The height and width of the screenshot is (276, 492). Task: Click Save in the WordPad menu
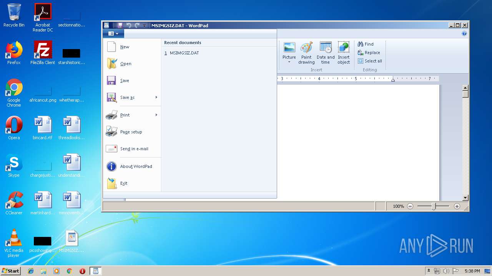point(132,80)
